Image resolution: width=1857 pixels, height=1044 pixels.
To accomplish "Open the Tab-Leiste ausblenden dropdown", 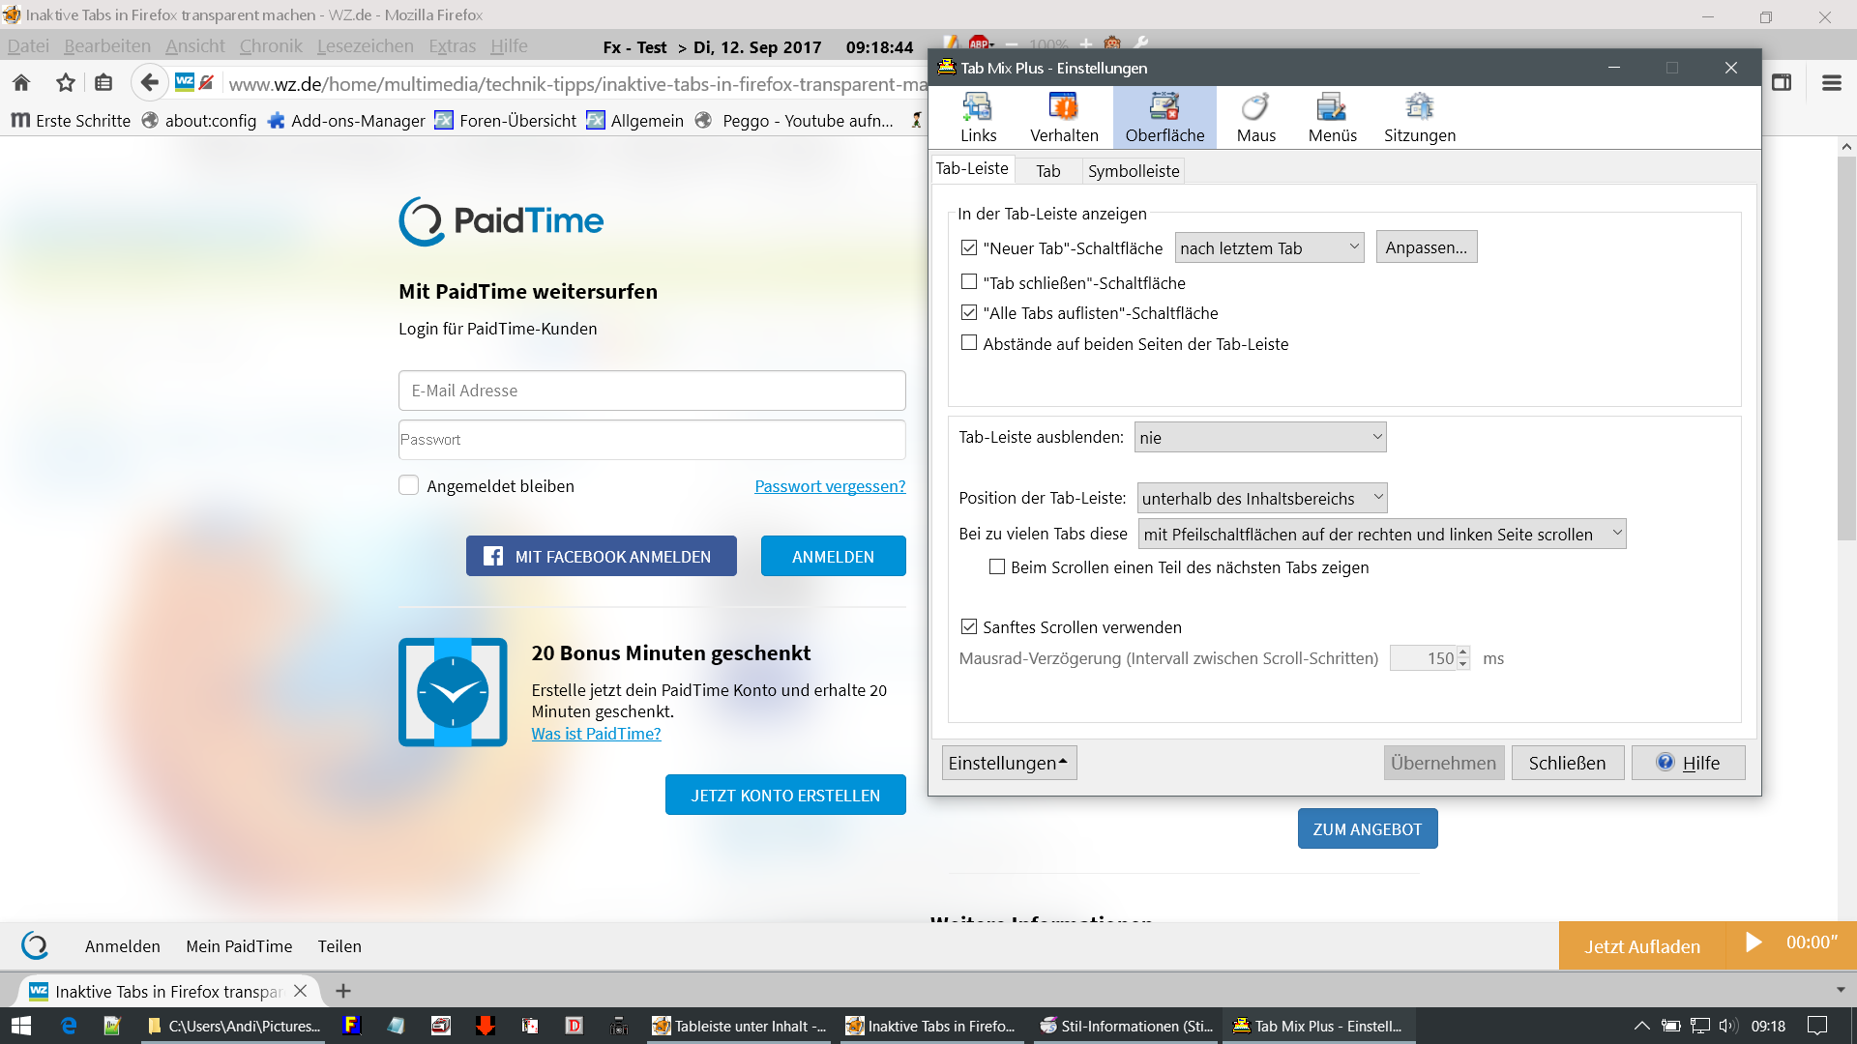I will (1260, 437).
